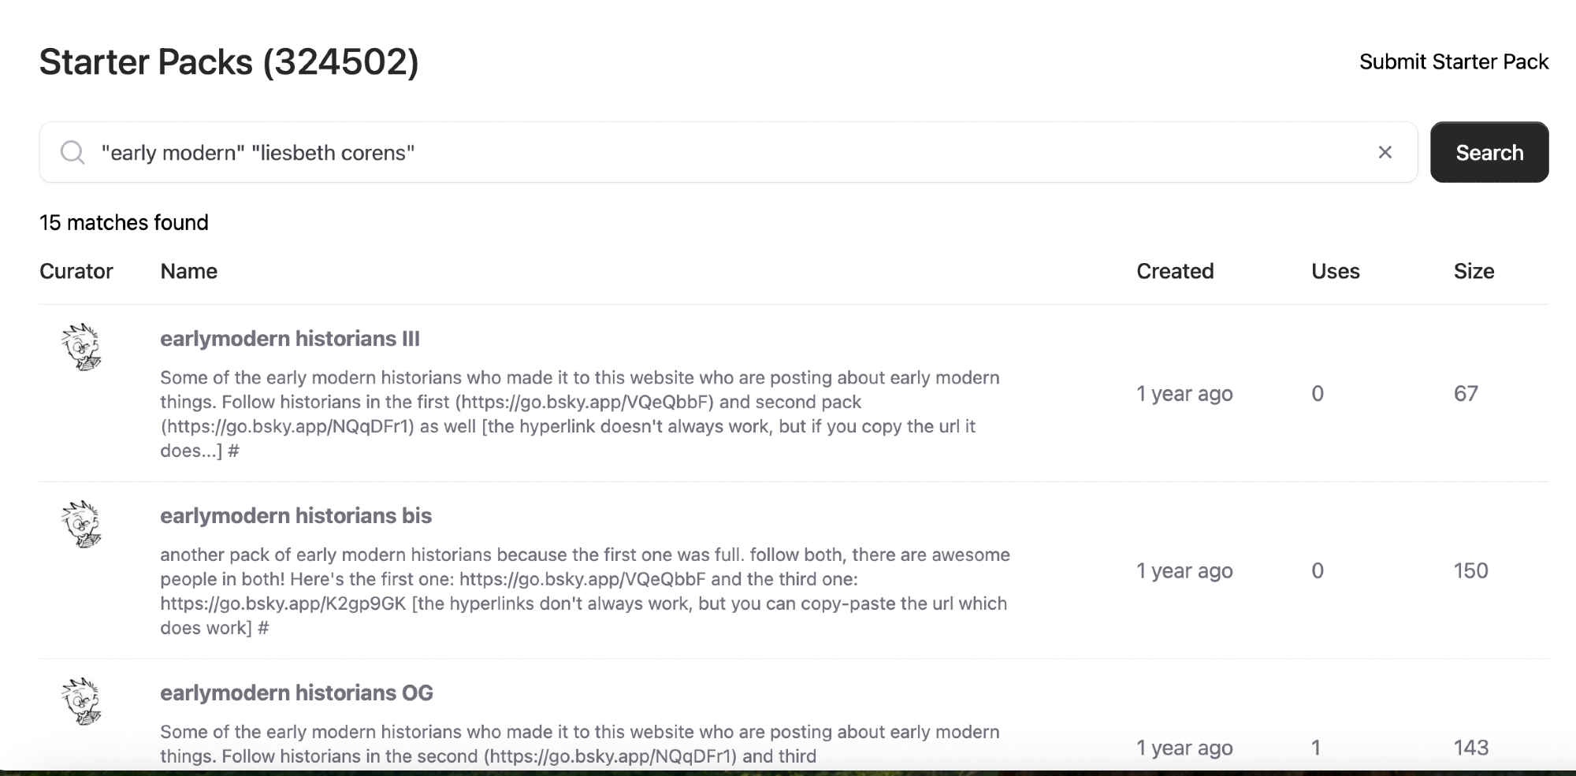Click the magnifier icon in search bar
The width and height of the screenshot is (1576, 776).
[x=72, y=152]
